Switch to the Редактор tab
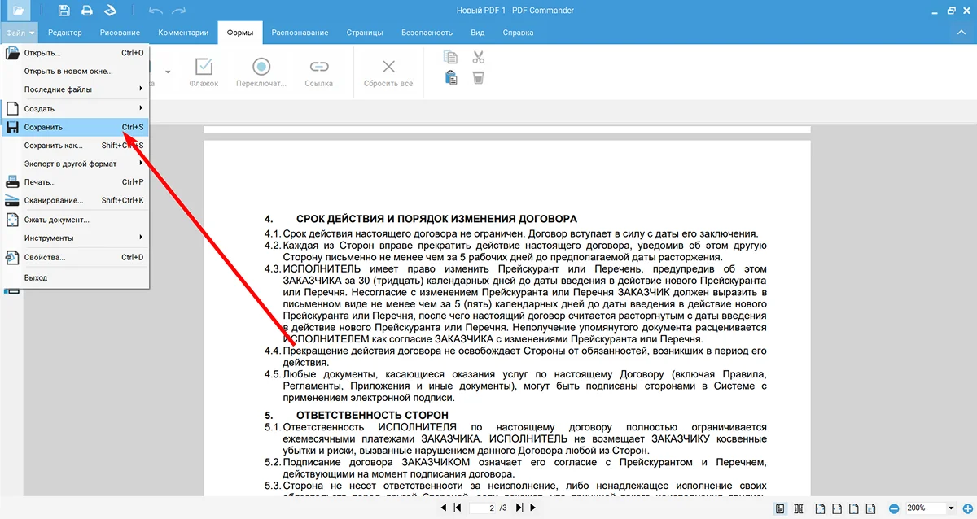 tap(65, 33)
